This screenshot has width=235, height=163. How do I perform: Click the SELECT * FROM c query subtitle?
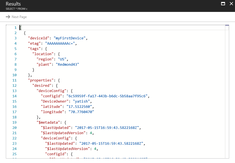click(17, 9)
